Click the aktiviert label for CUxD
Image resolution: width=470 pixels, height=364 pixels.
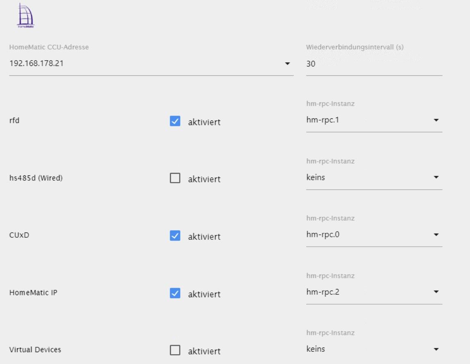coord(204,237)
